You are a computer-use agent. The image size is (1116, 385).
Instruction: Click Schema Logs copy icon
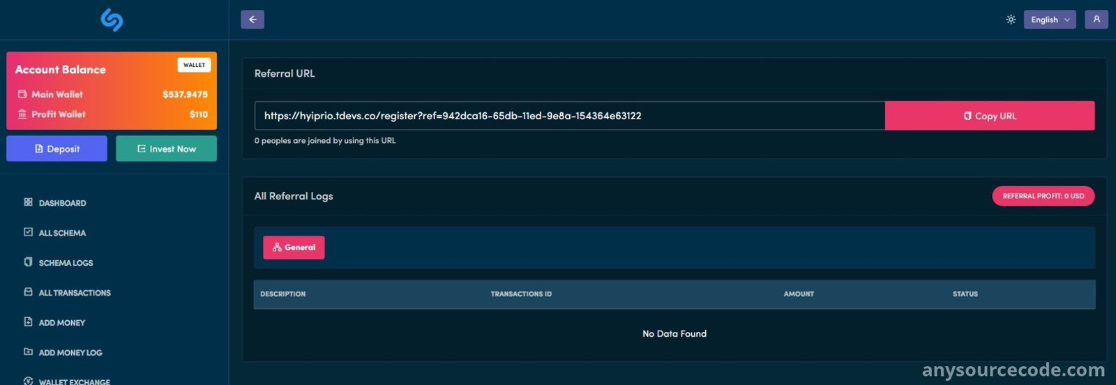click(x=28, y=262)
